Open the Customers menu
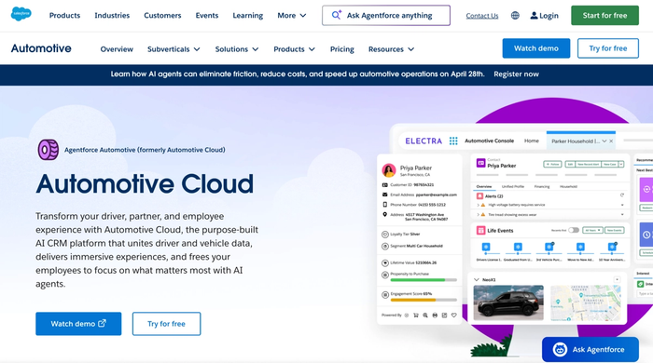 click(x=162, y=16)
